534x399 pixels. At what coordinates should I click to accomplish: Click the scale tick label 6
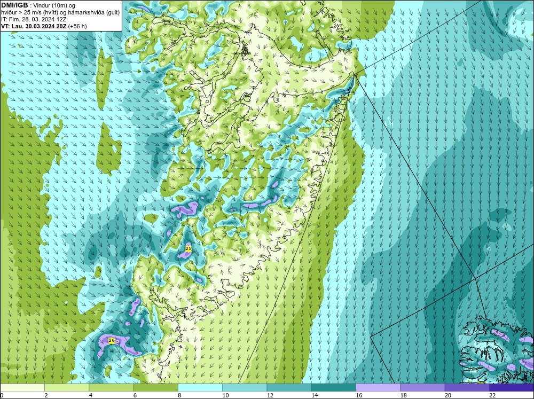tap(135, 395)
